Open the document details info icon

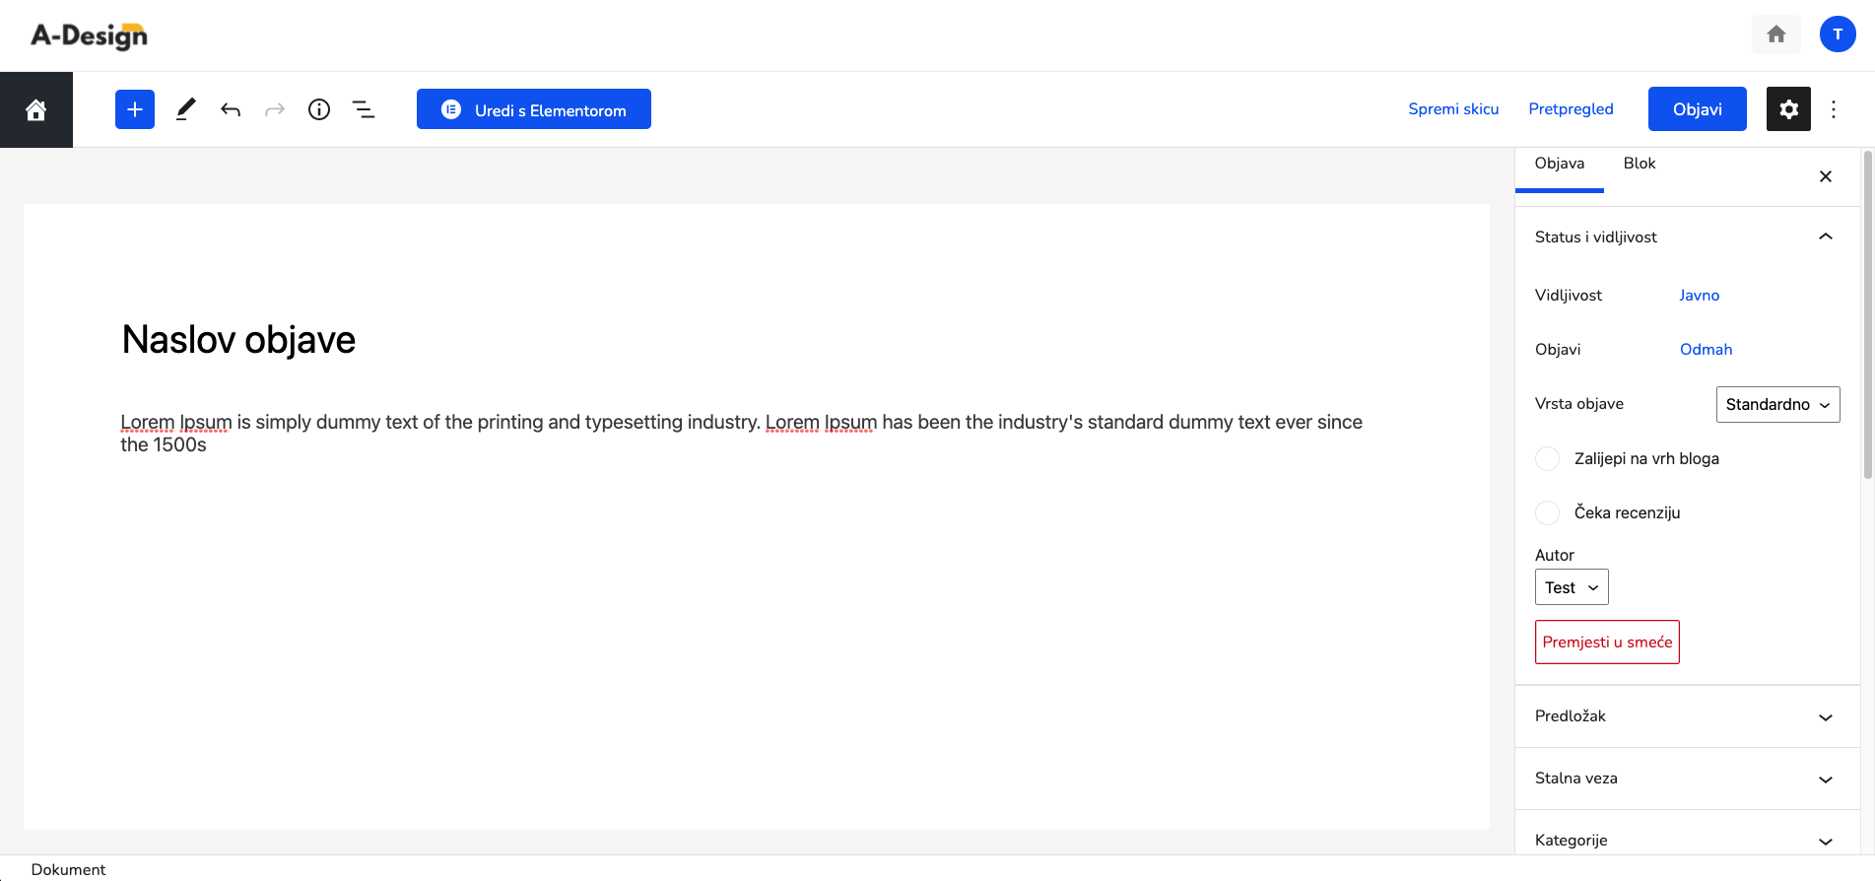coord(319,109)
